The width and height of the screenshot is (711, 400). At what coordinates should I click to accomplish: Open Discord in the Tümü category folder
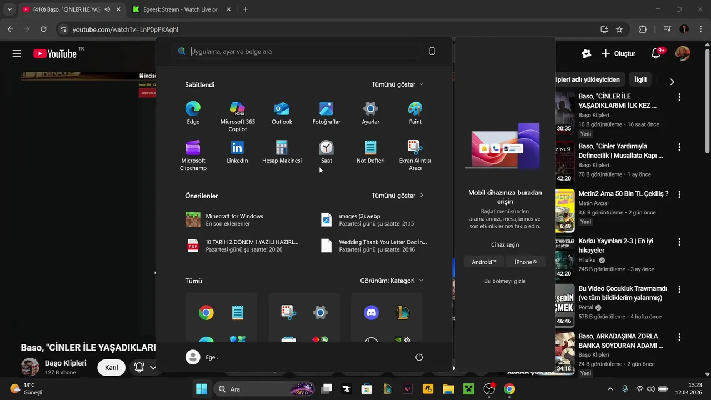pyautogui.click(x=371, y=313)
